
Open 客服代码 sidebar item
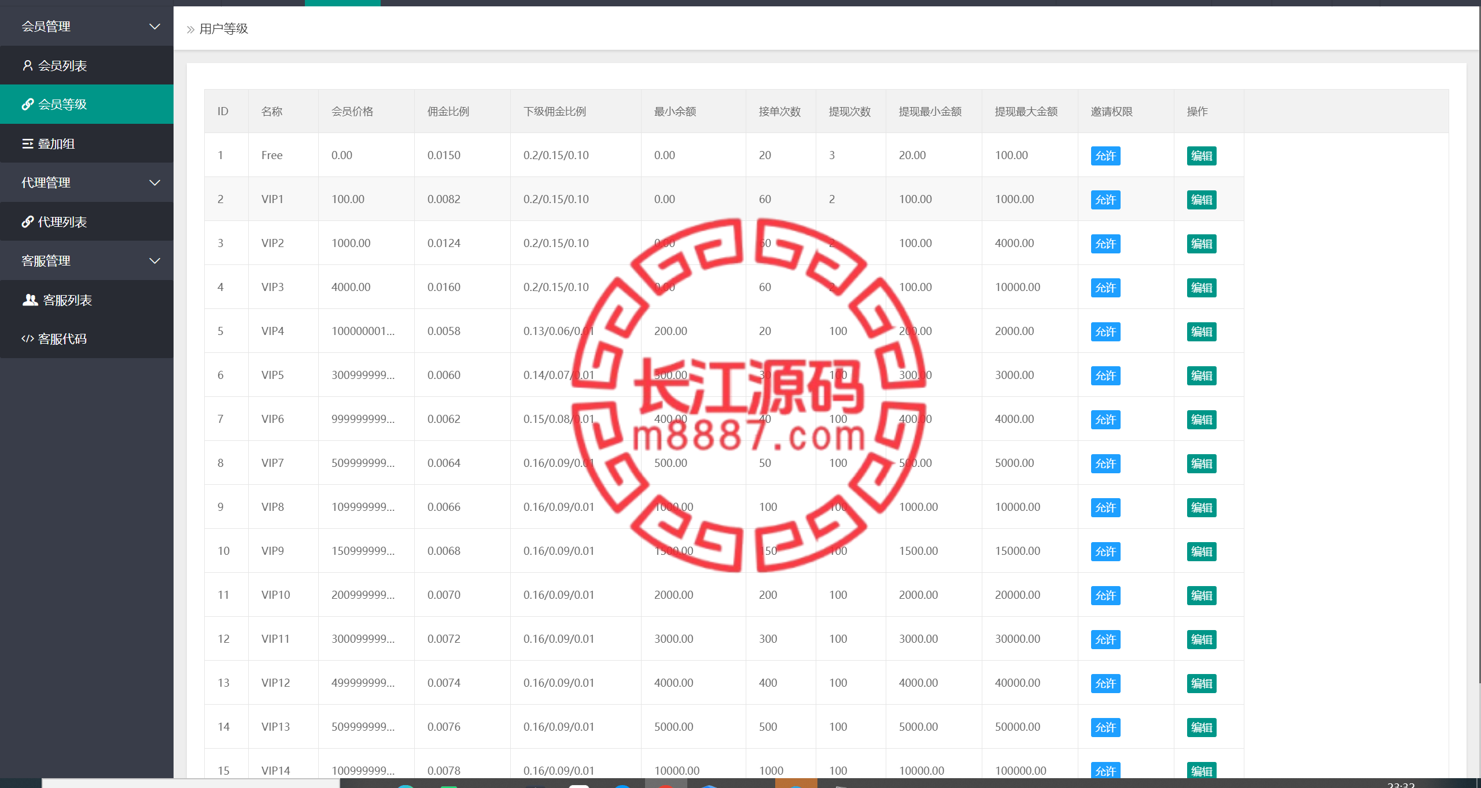click(87, 339)
